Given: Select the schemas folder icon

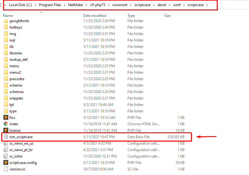Looking at the screenshot, I should 6,91.
